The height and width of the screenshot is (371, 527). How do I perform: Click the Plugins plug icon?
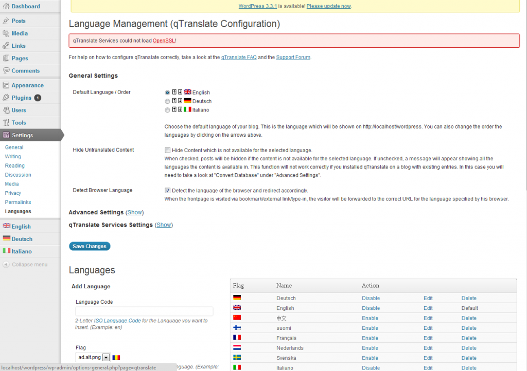click(6, 98)
